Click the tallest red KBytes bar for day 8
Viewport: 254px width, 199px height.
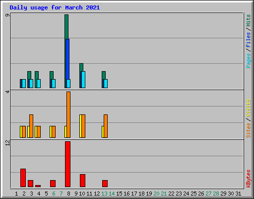[67, 164]
